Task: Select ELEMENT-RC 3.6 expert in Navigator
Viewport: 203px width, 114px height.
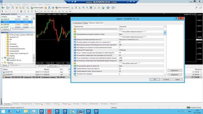Action: [15, 60]
